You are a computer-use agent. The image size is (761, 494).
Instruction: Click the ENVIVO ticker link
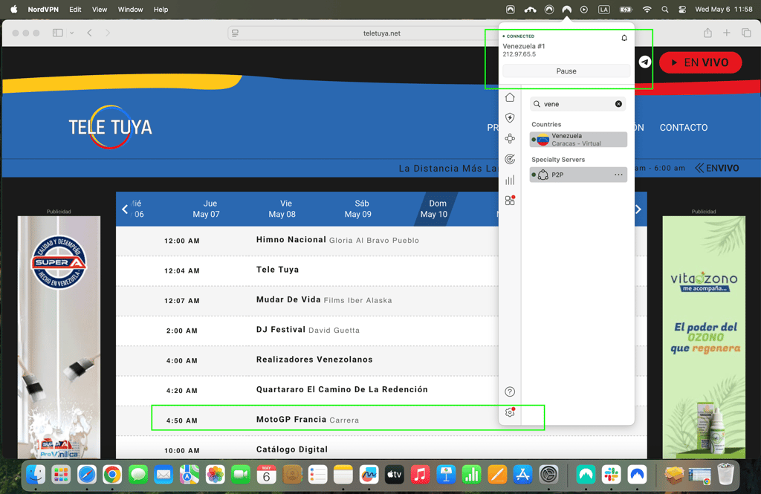[x=717, y=168]
